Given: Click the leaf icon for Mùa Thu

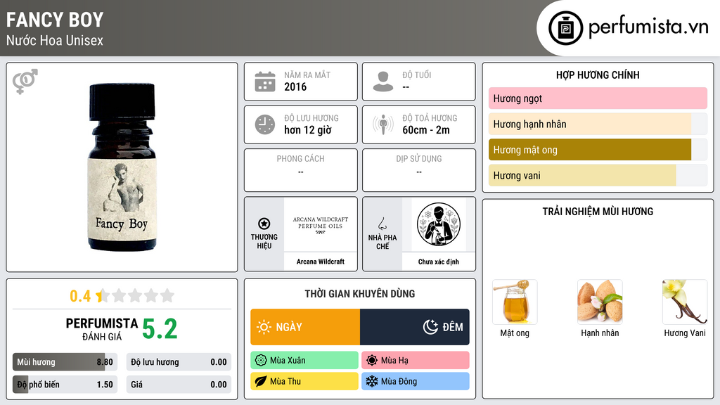Looking at the screenshot, I should [261, 381].
